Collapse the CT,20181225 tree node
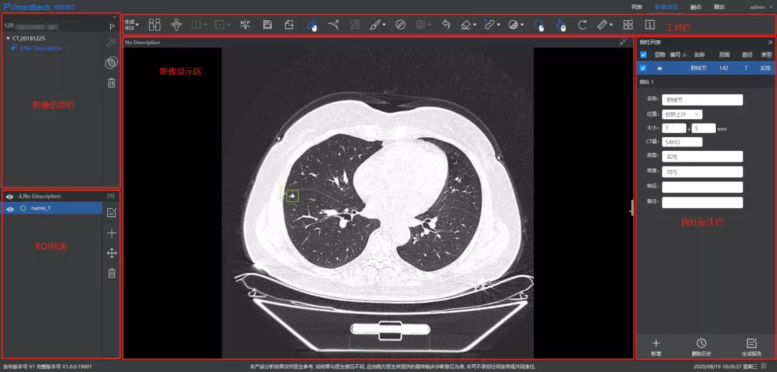Viewport: 777px width, 372px height. (8, 38)
